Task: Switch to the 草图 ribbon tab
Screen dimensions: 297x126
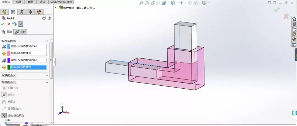Action: (30, 2)
